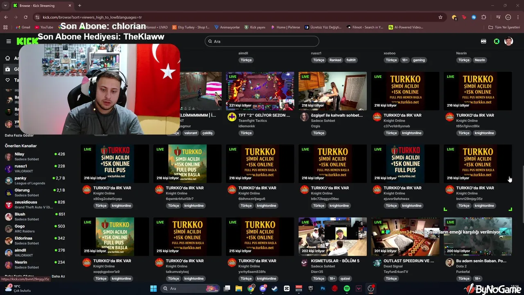Image resolution: width=524 pixels, height=295 pixels.
Task: Open Photoshop from the taskbar
Action: click(x=323, y=288)
